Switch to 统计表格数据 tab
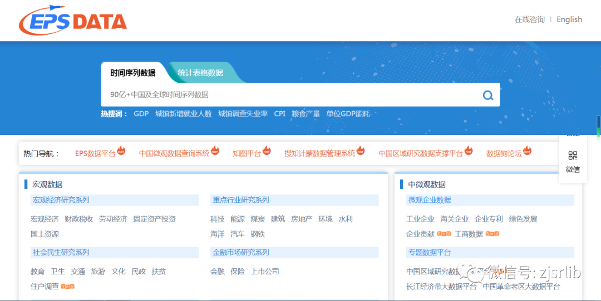601x301 pixels. pyautogui.click(x=200, y=73)
